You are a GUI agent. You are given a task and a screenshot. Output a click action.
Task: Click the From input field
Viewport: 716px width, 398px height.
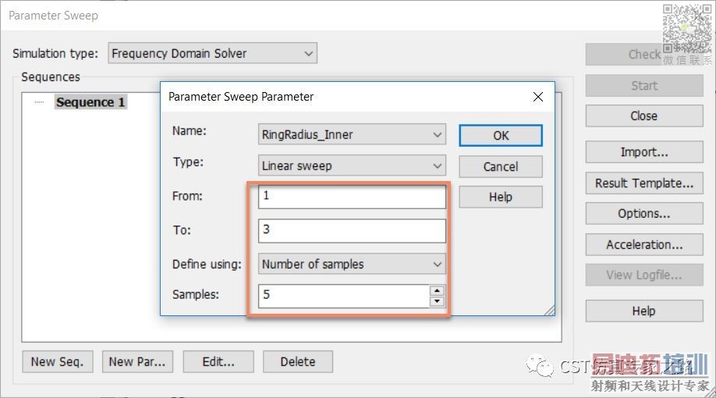[351, 197]
